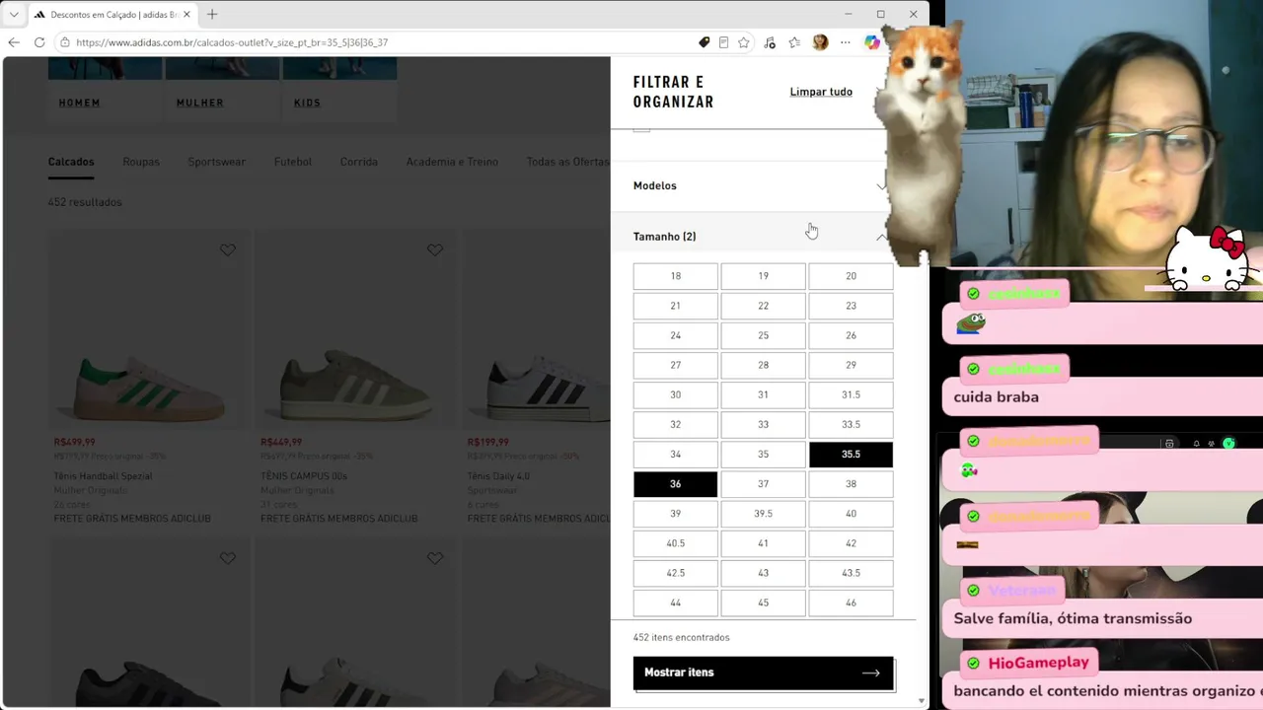The width and height of the screenshot is (1263, 710).
Task: Open a new browser tab with plus icon
Action: point(212,15)
